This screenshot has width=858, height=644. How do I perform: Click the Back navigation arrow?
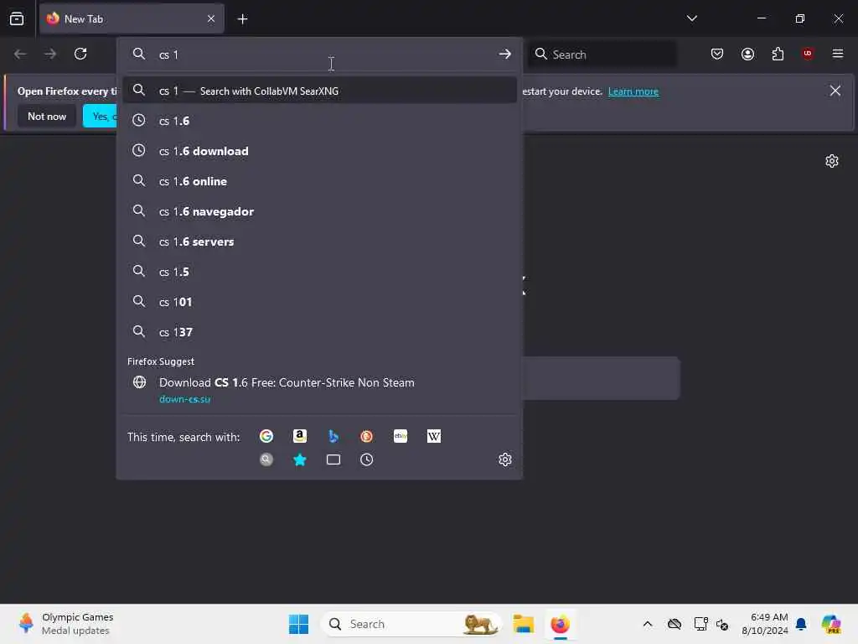click(20, 54)
